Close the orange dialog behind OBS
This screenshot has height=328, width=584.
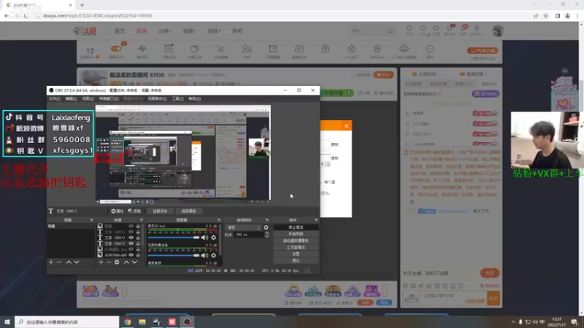(346, 126)
